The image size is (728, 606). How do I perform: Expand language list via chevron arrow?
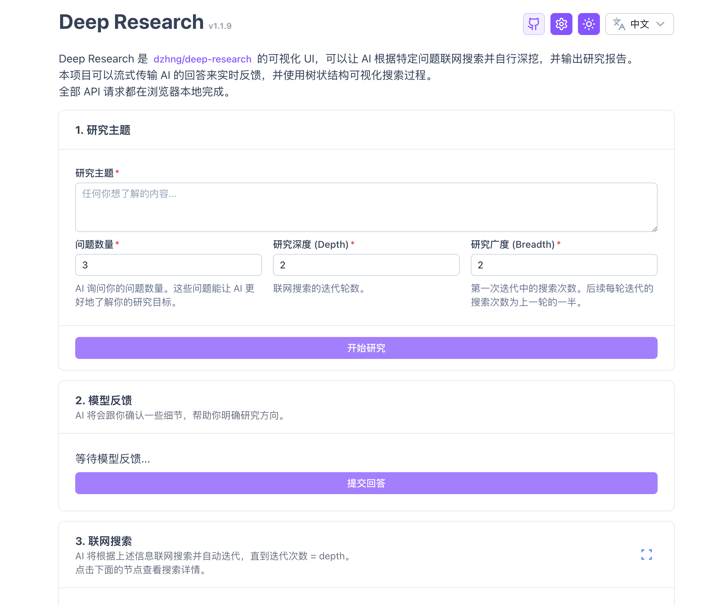[660, 24]
